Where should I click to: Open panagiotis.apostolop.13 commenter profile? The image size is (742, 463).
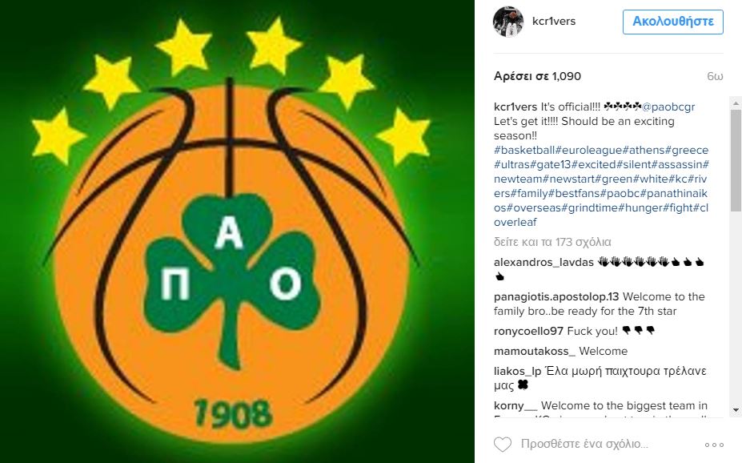[x=556, y=297]
